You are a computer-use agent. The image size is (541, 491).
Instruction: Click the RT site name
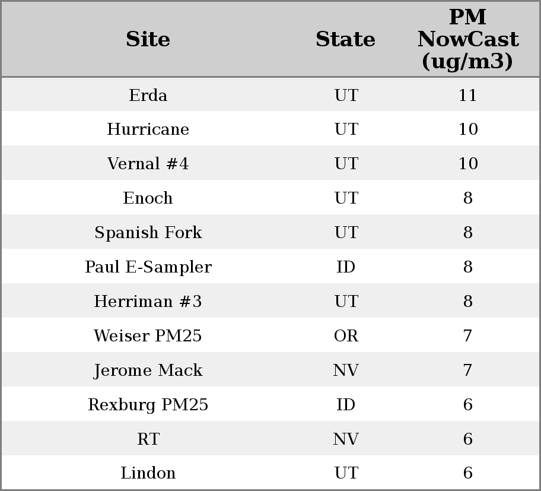click(148, 439)
